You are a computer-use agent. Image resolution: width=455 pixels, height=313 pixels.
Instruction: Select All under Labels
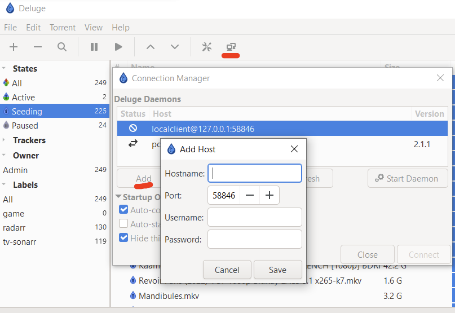(55, 200)
